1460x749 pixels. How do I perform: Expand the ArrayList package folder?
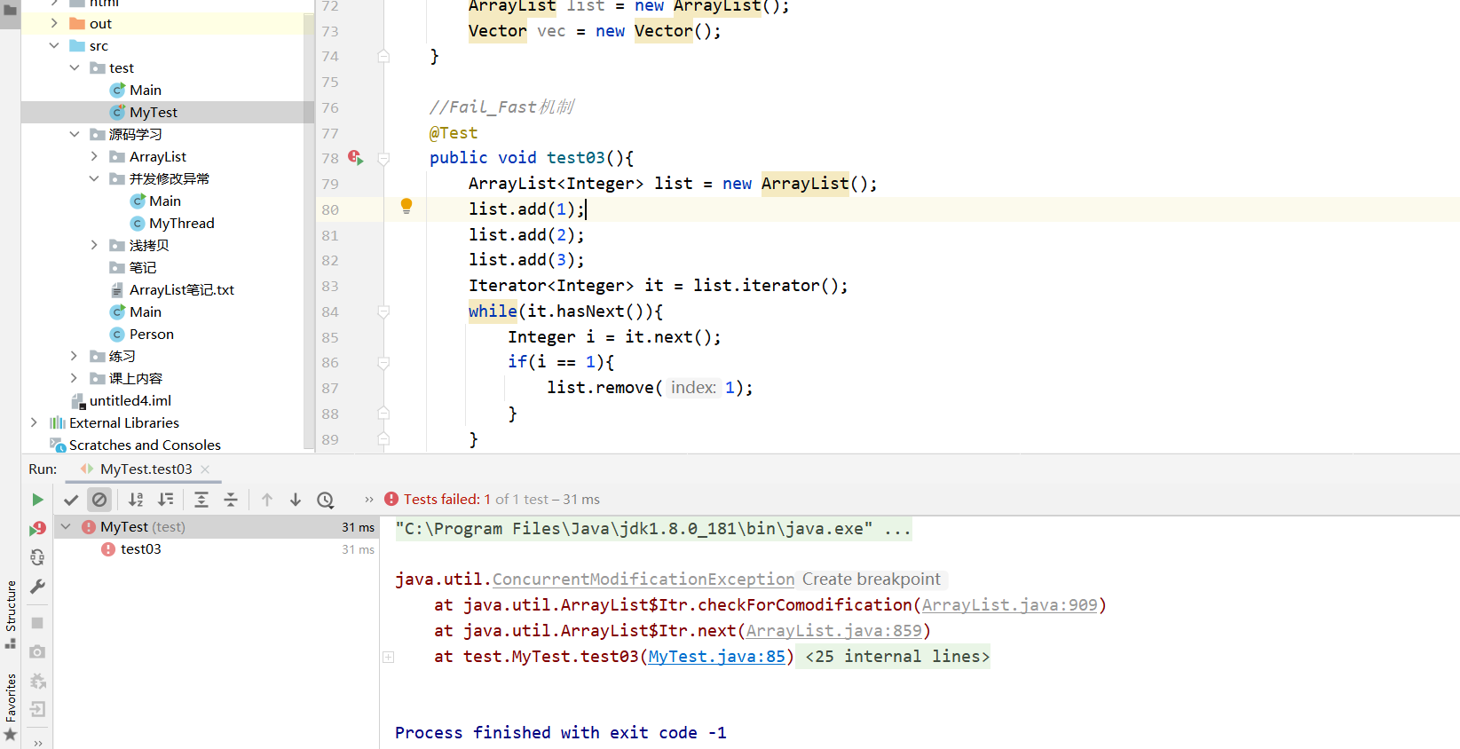[94, 156]
